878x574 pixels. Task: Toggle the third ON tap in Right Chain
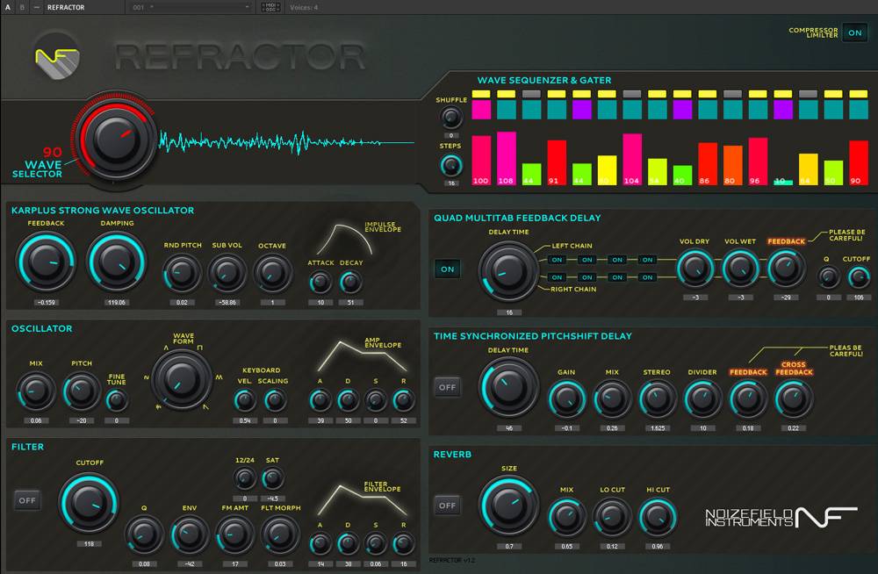[617, 277]
